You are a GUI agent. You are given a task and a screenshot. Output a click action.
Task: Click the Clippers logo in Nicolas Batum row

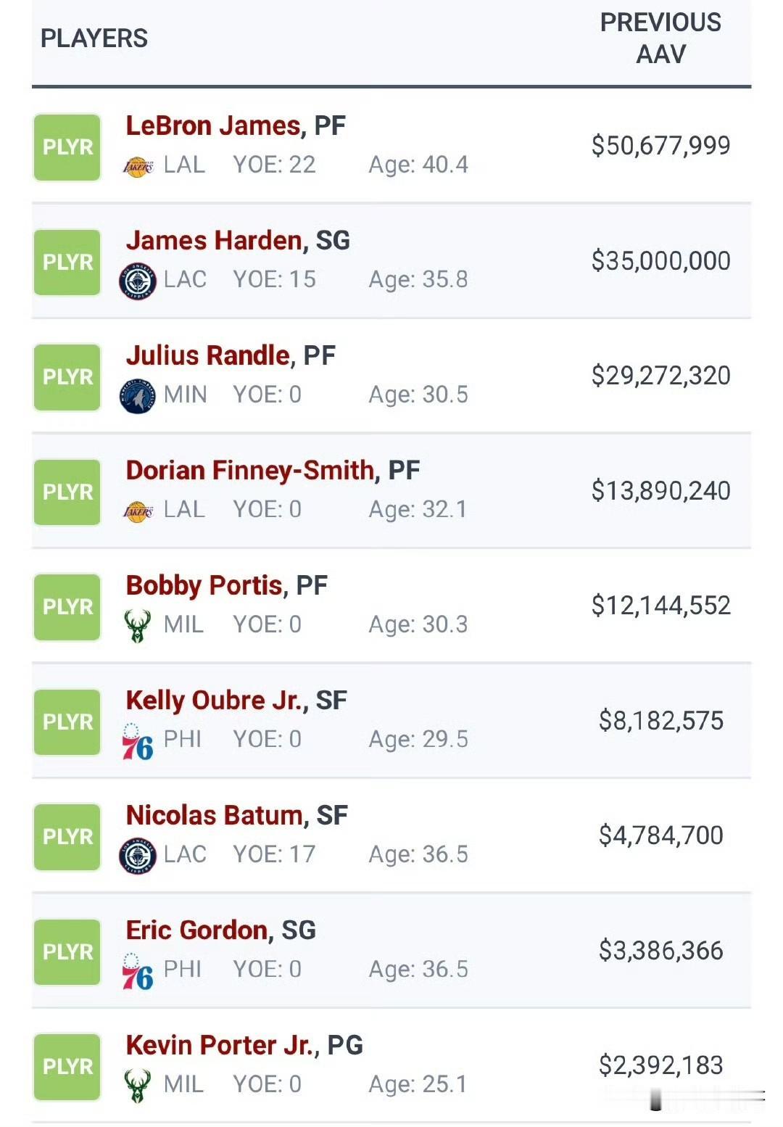(x=138, y=856)
